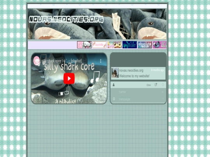This screenshot has width=210, height=157.
Task: Focus the chatbox message input field
Action: (x=139, y=99)
